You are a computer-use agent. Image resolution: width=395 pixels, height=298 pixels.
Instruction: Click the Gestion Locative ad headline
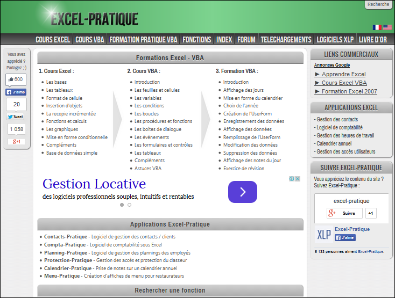pyautogui.click(x=94, y=184)
